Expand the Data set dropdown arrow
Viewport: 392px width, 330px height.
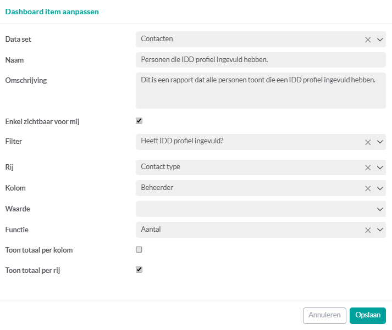(380, 40)
